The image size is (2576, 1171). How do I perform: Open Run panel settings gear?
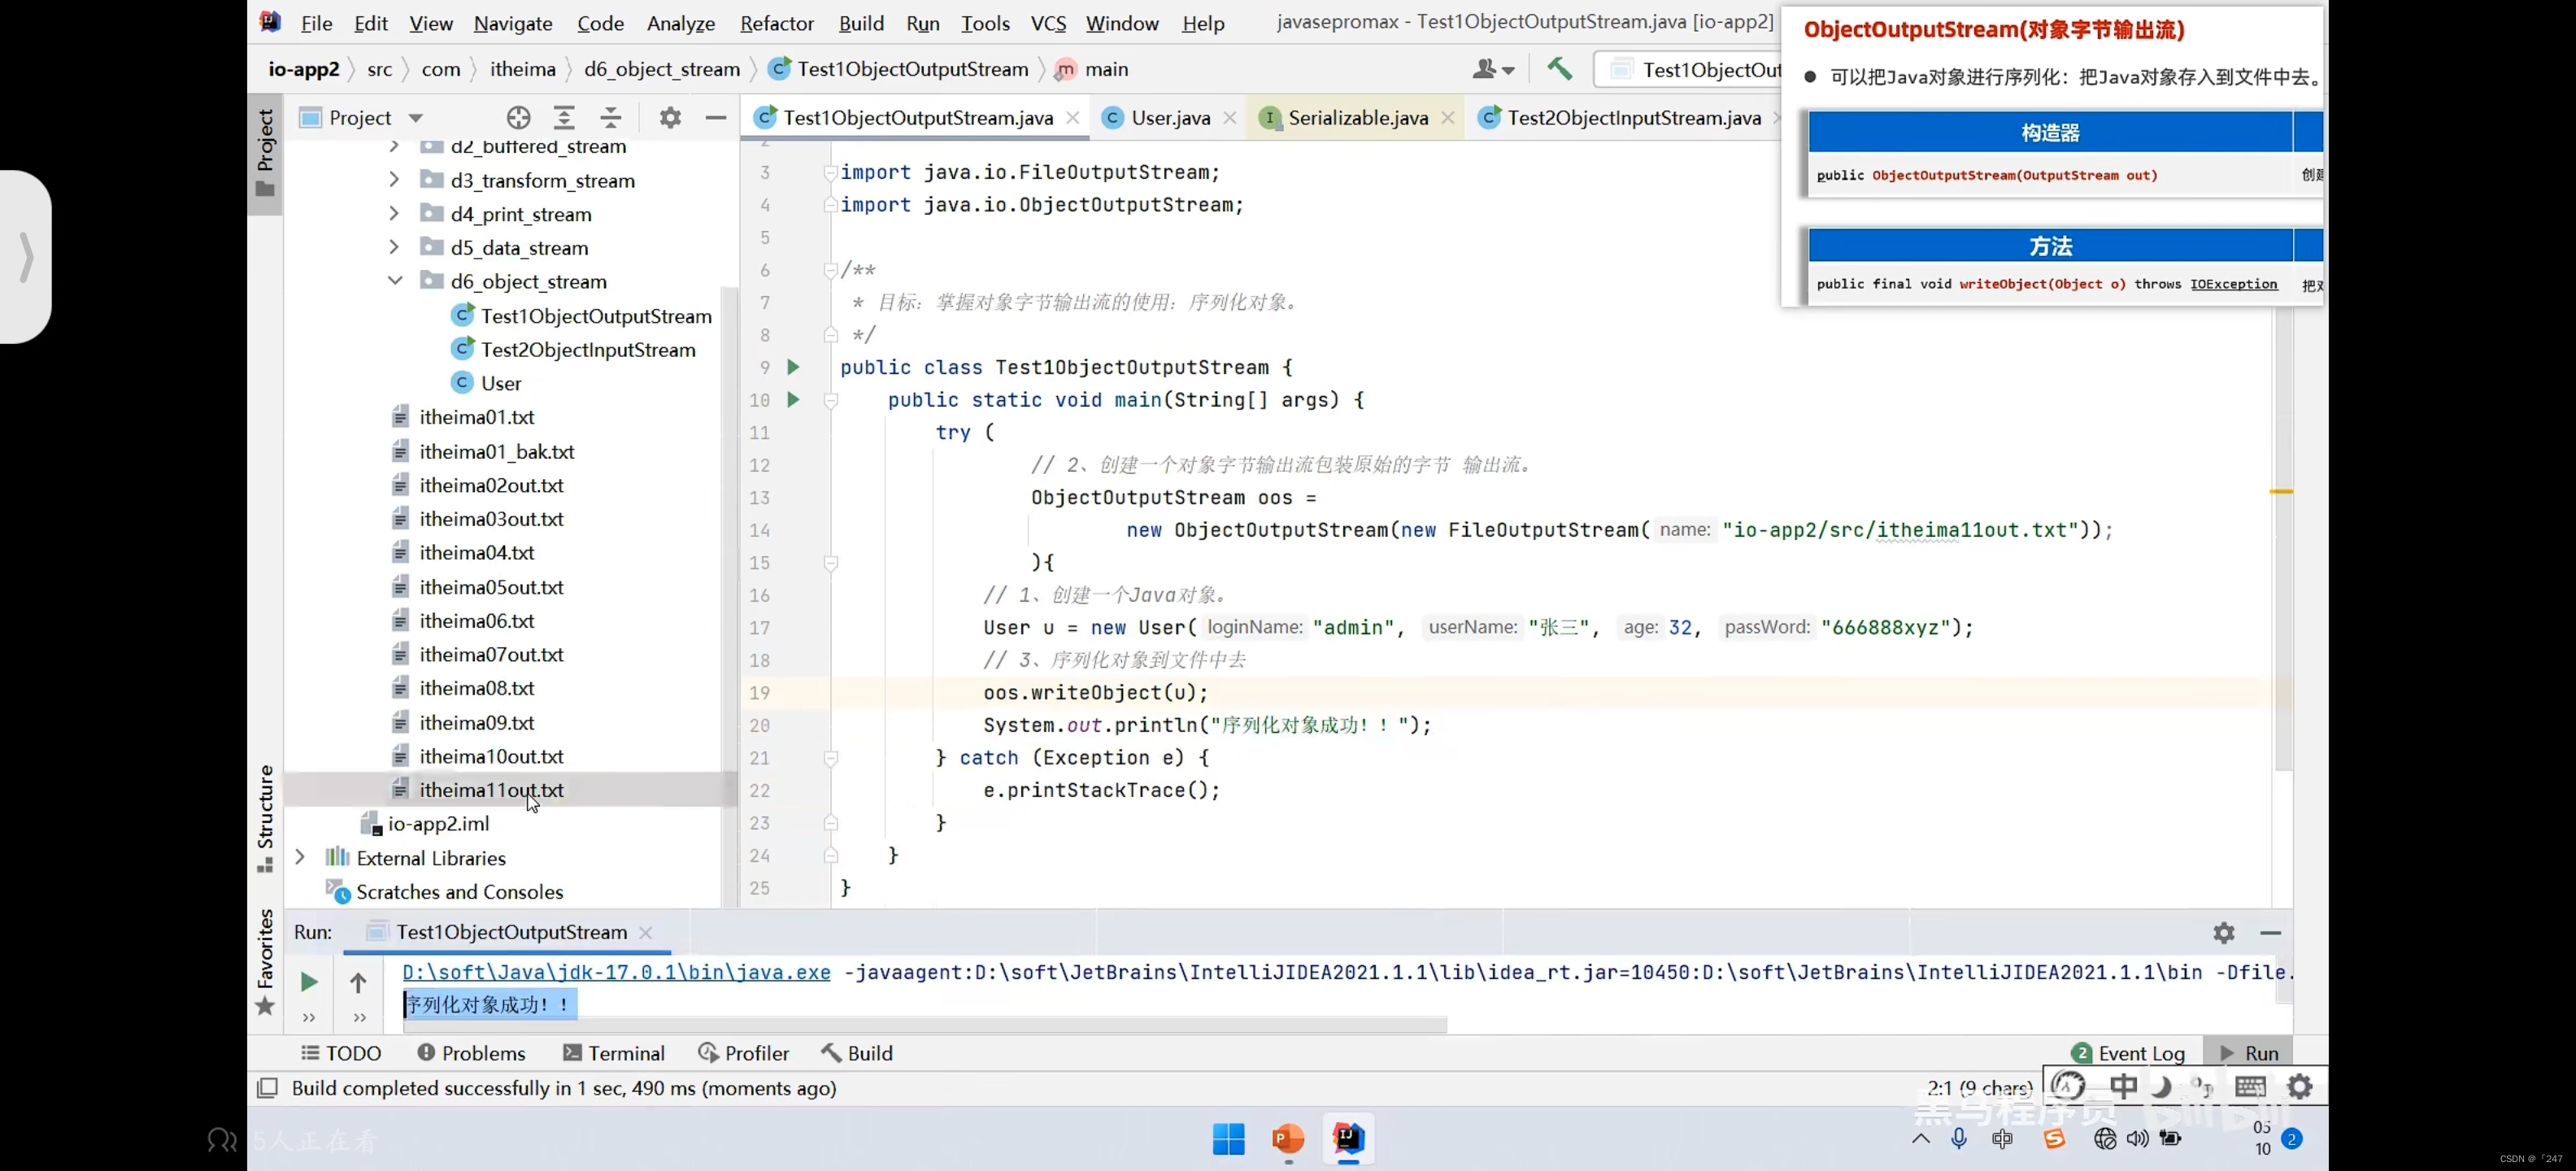click(2223, 932)
